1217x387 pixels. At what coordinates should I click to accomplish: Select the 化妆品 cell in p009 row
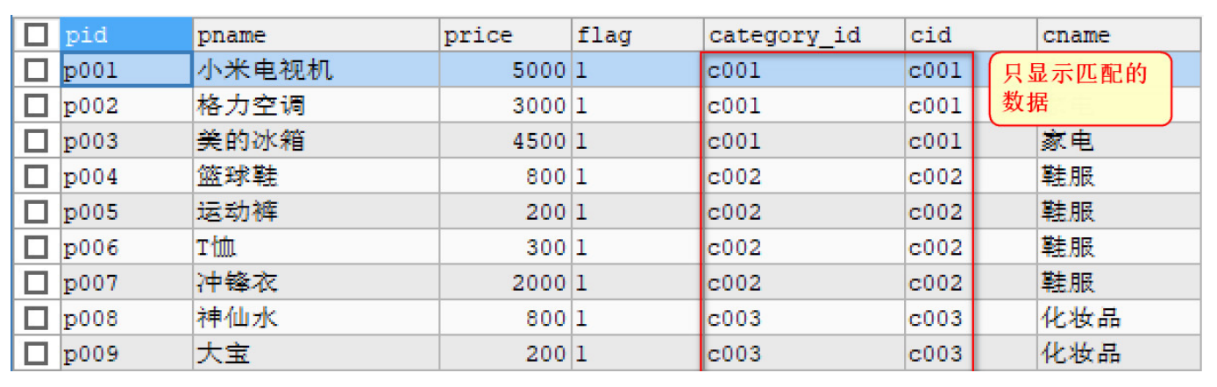coord(1118,354)
